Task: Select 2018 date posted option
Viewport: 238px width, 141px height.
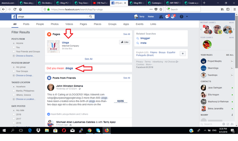Action: point(14,115)
